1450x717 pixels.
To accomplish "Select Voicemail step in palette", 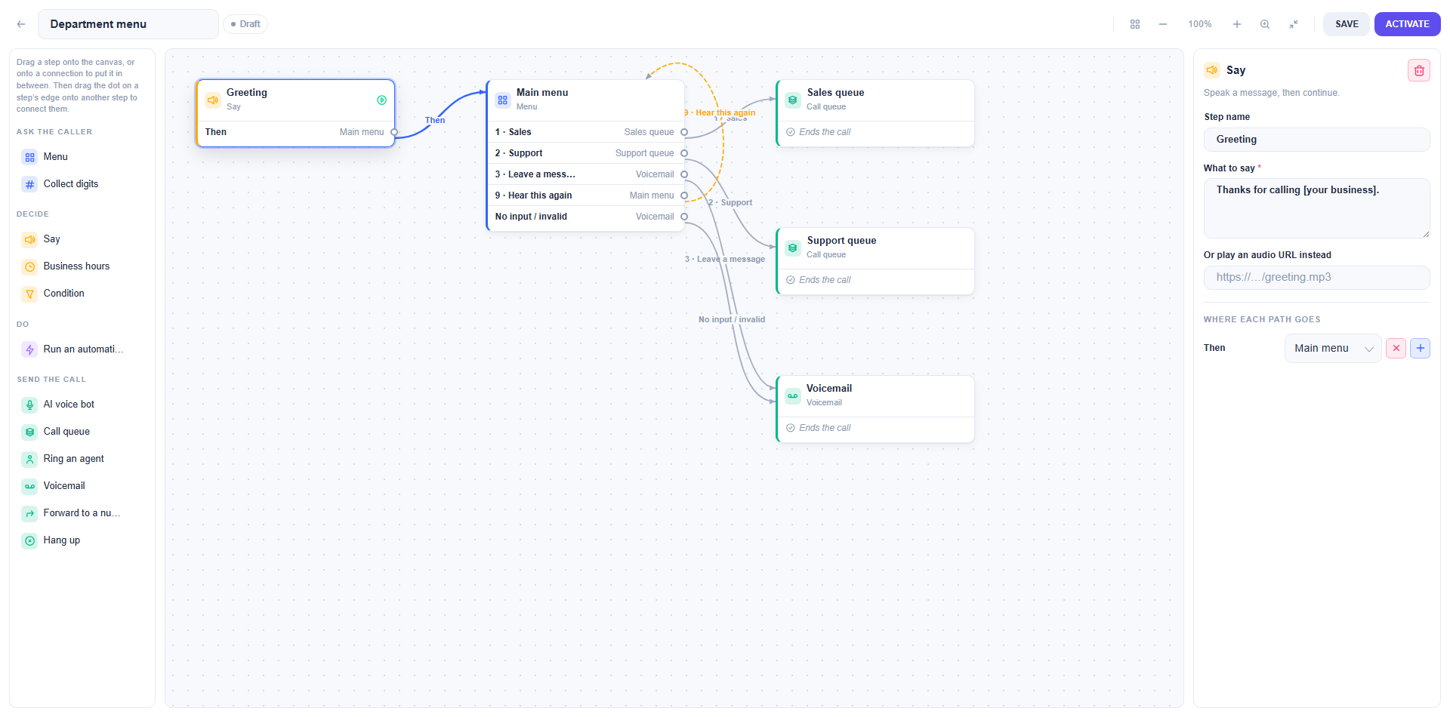I will coord(82,486).
